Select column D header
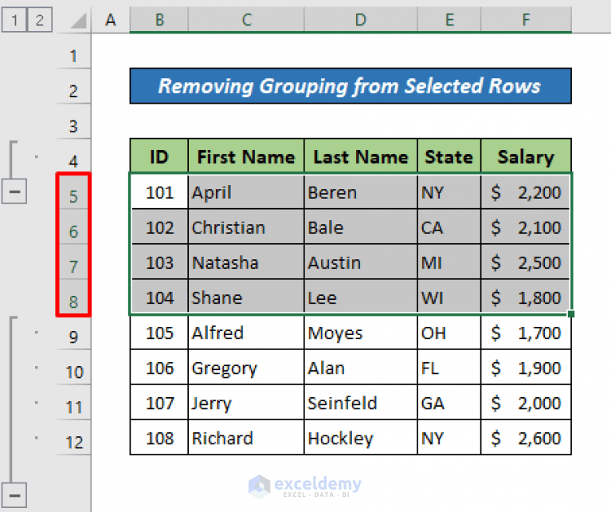The width and height of the screenshot is (611, 512). coord(361,19)
